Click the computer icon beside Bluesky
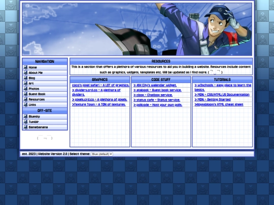 [x=25, y=116]
